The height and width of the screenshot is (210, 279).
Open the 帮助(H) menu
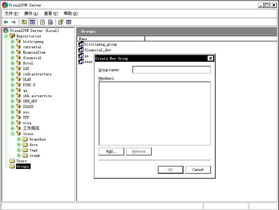click(71, 14)
